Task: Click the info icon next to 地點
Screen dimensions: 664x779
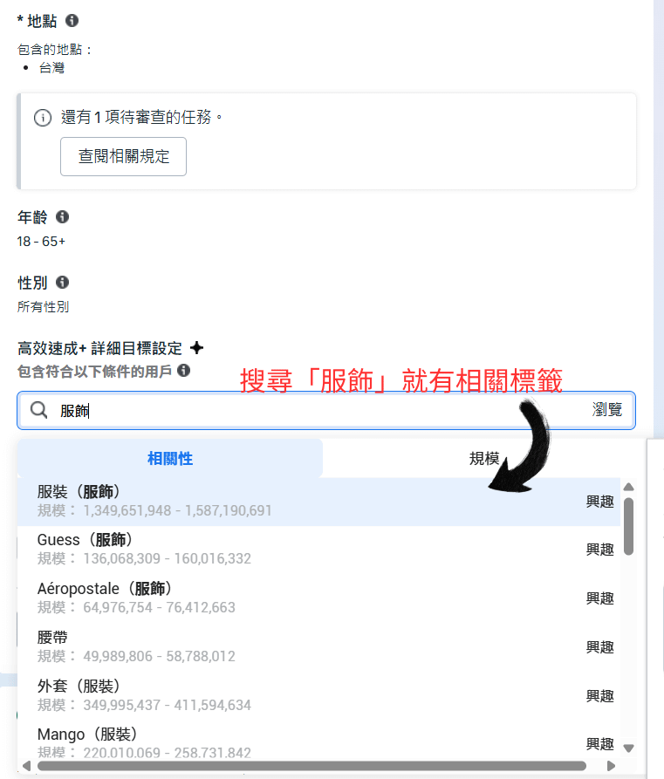Action: click(72, 20)
